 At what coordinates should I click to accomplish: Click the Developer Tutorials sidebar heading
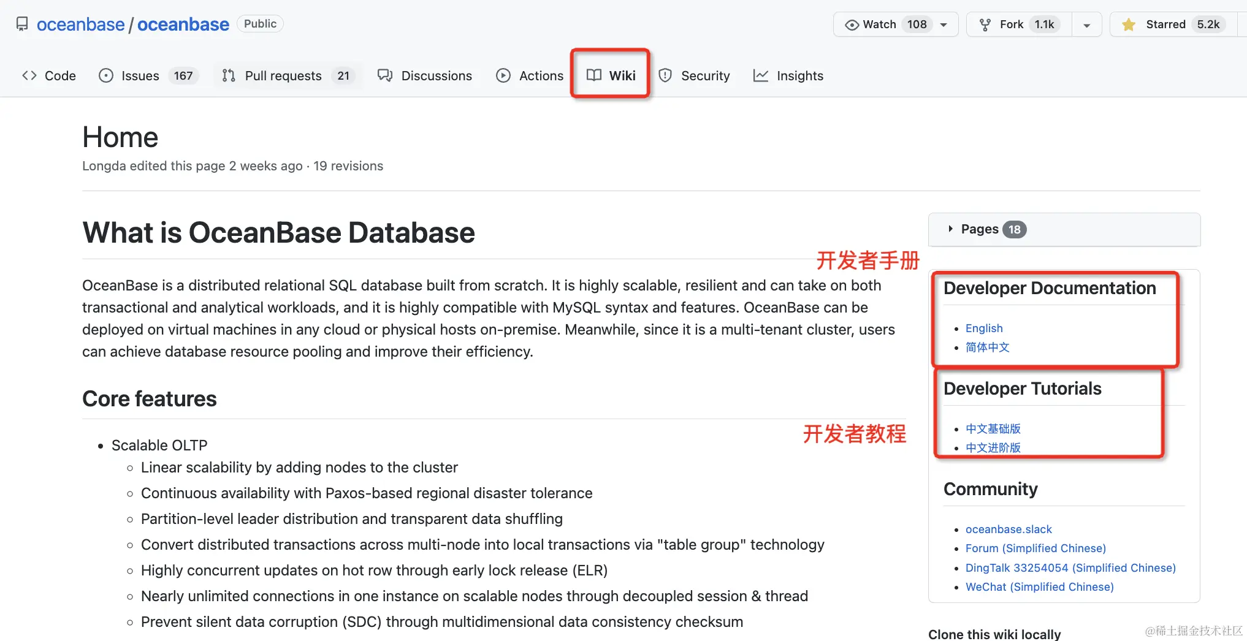(x=1023, y=389)
